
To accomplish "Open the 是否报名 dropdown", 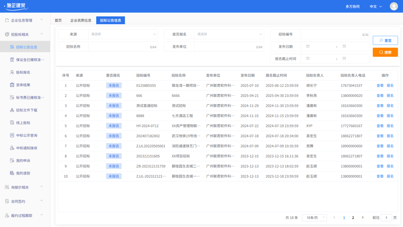I will click(x=229, y=34).
